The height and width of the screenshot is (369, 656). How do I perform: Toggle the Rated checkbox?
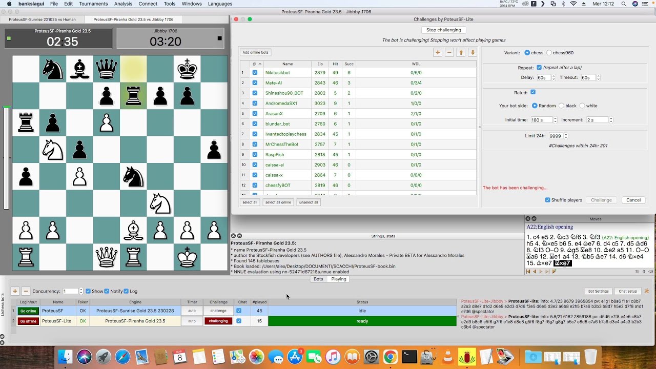(533, 92)
